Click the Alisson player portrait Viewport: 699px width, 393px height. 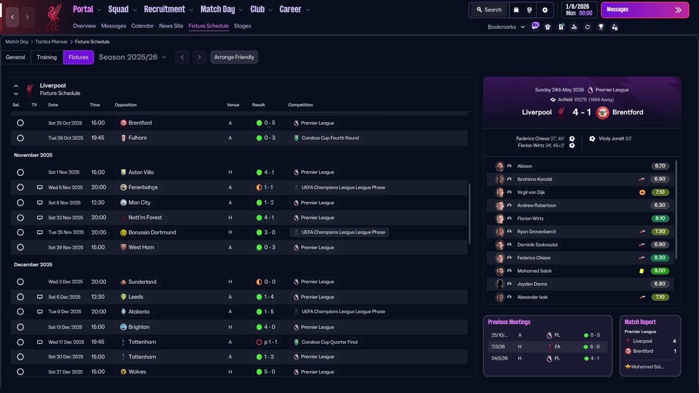tap(499, 166)
